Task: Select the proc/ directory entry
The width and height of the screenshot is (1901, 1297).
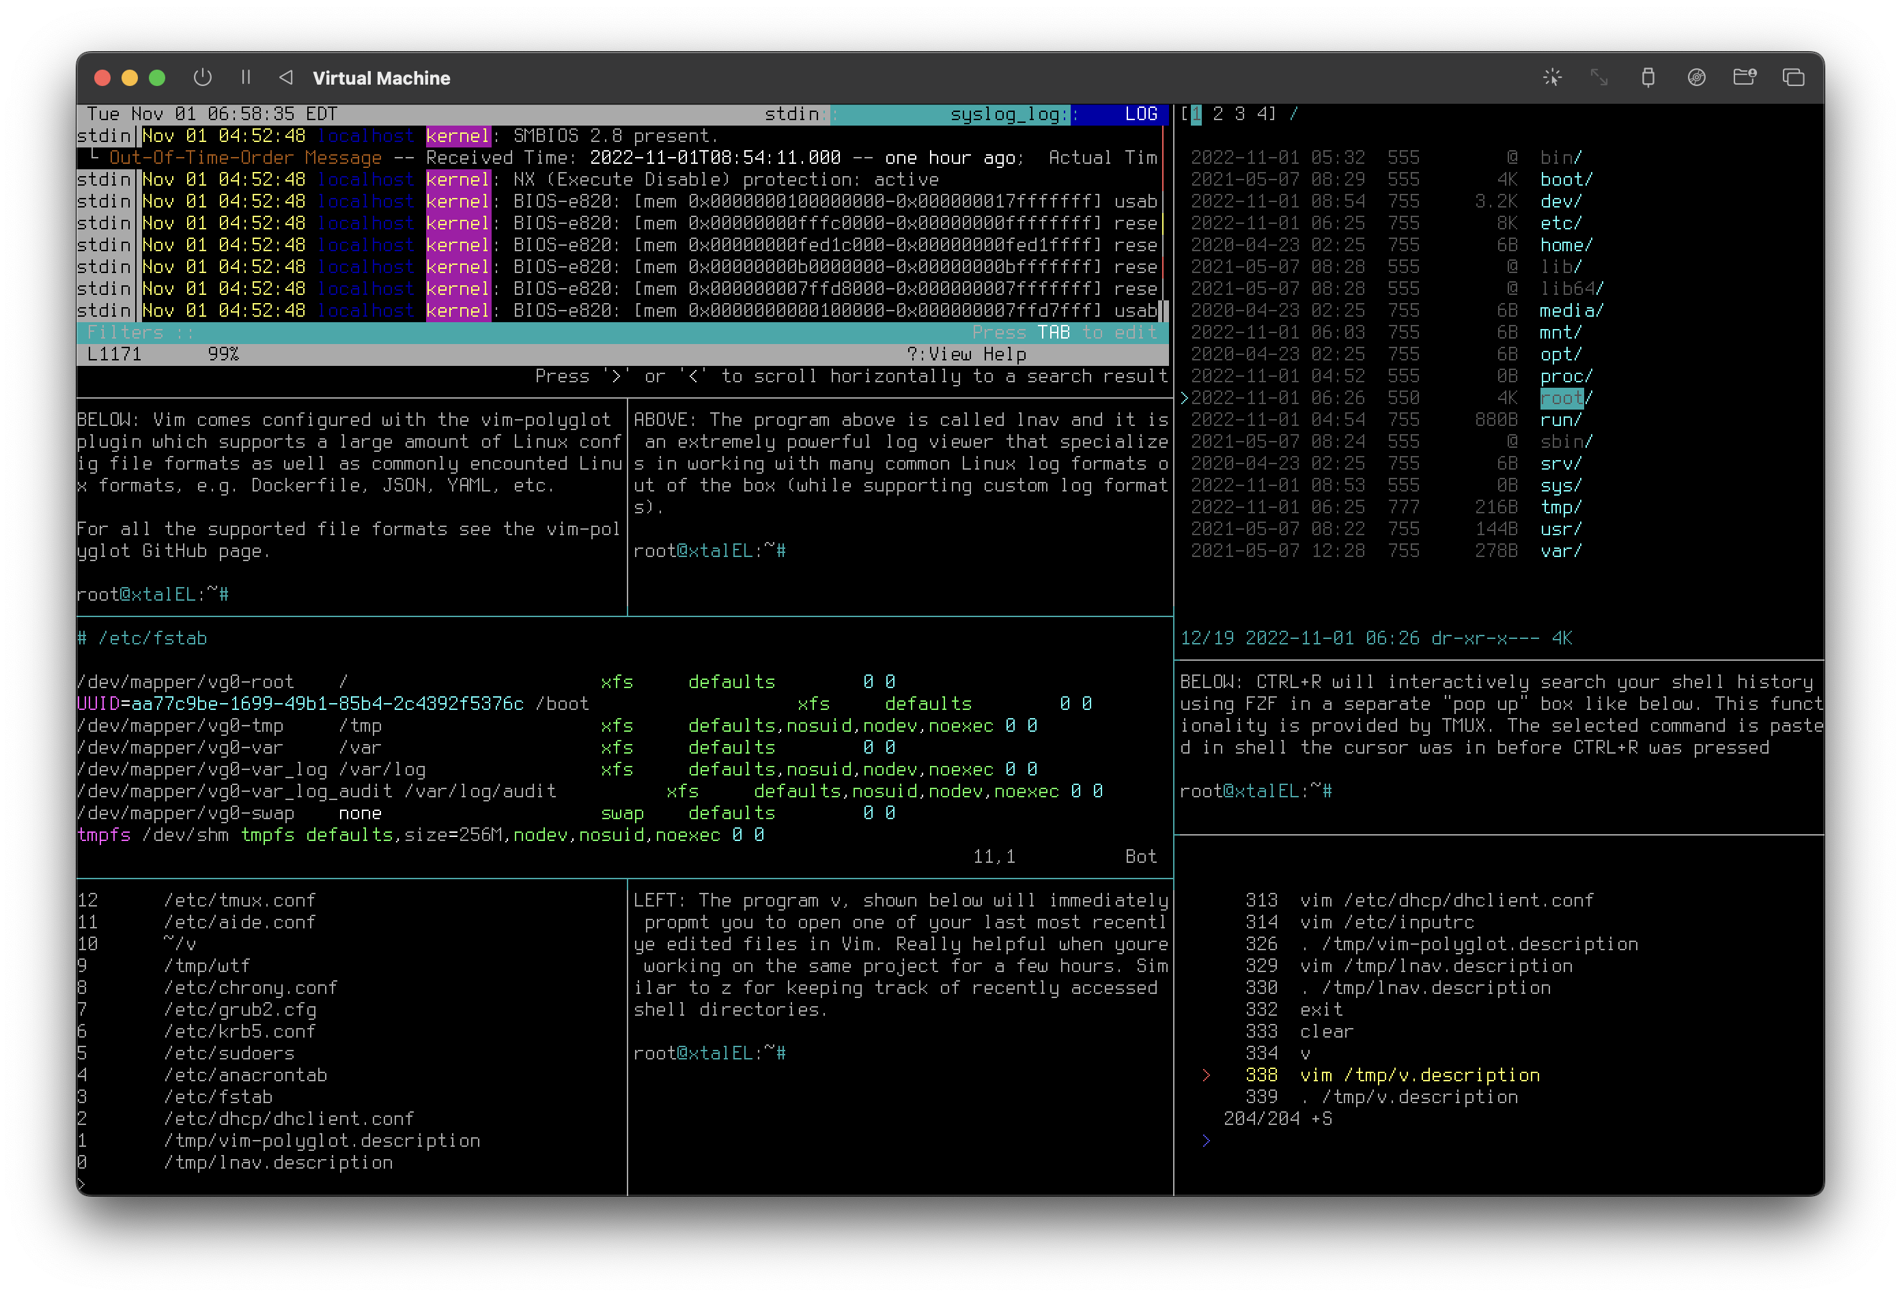Action: (1566, 376)
